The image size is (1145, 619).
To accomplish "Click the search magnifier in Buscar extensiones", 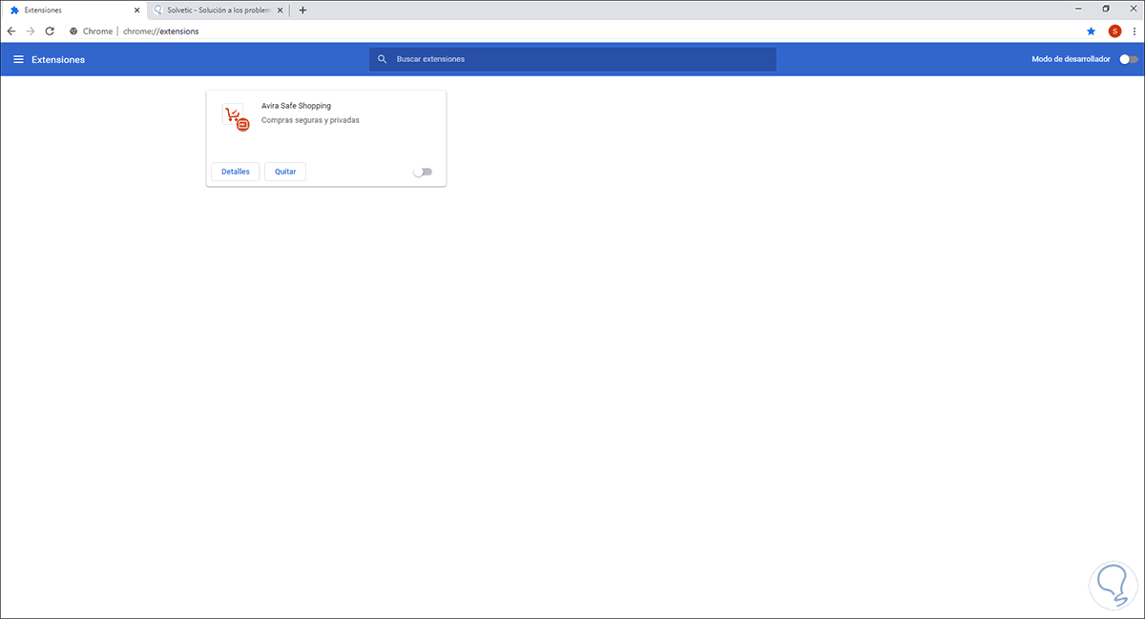I will pos(382,58).
